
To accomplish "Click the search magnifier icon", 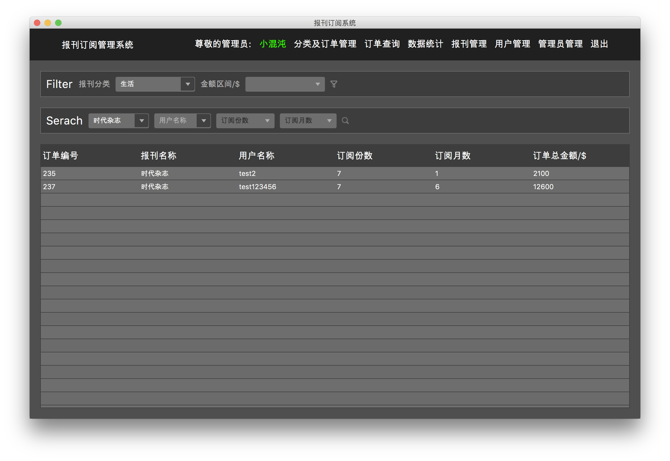I will click(345, 121).
